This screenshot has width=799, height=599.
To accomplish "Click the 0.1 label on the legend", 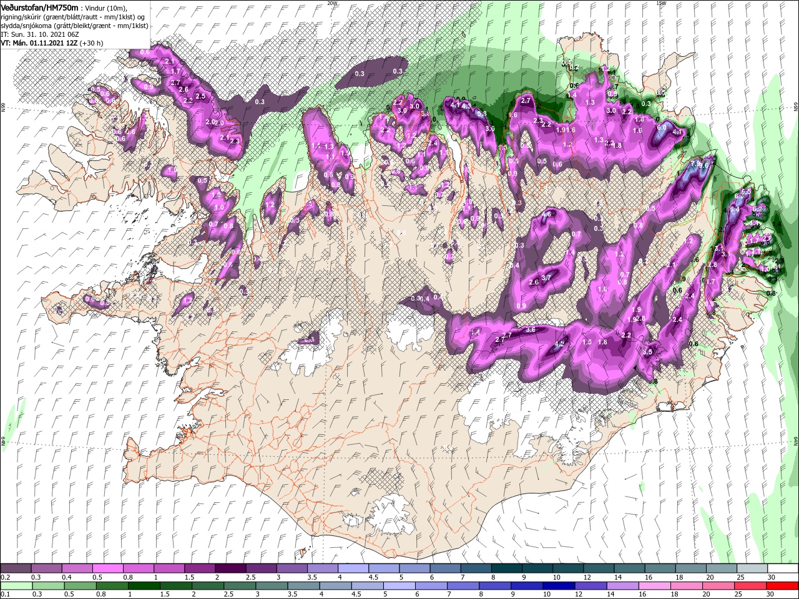I will click(5, 595).
